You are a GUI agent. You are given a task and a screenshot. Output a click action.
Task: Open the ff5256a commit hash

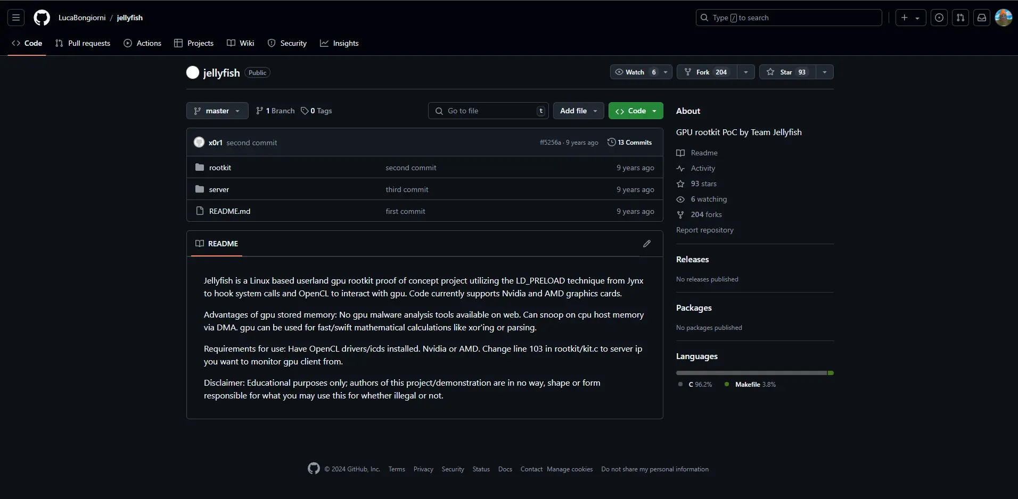coord(550,143)
